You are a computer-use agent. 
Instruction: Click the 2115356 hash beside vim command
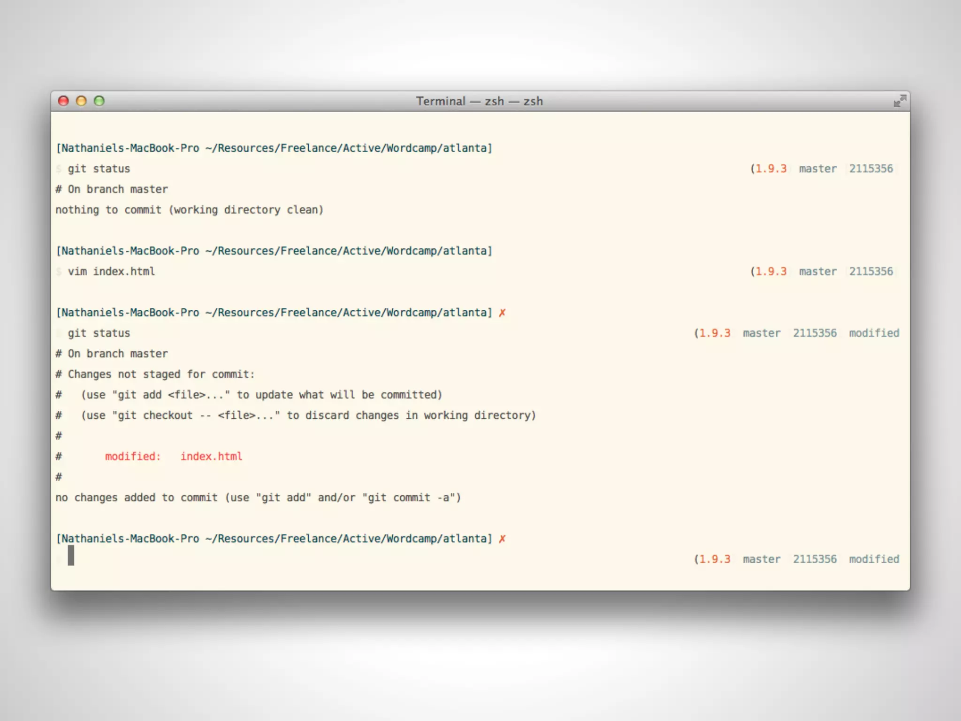(x=871, y=271)
